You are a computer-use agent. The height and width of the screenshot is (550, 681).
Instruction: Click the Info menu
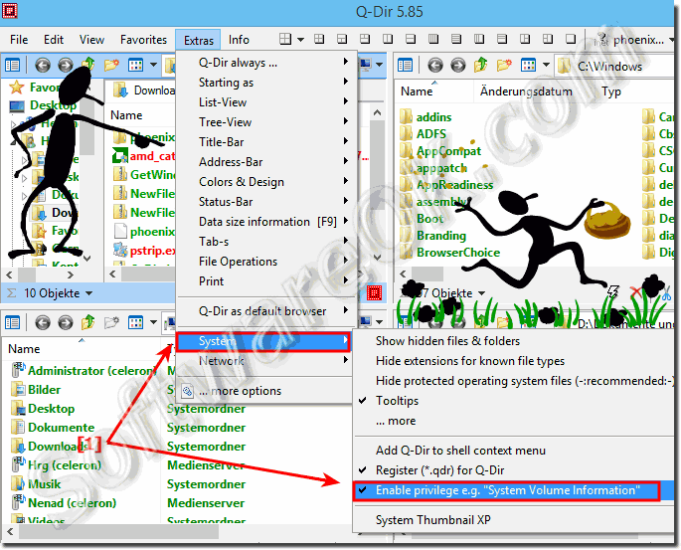[x=239, y=40]
